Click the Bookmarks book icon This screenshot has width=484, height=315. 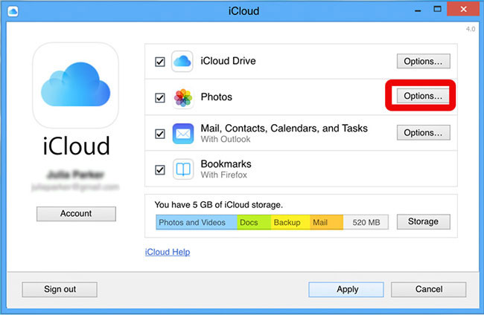[183, 169]
